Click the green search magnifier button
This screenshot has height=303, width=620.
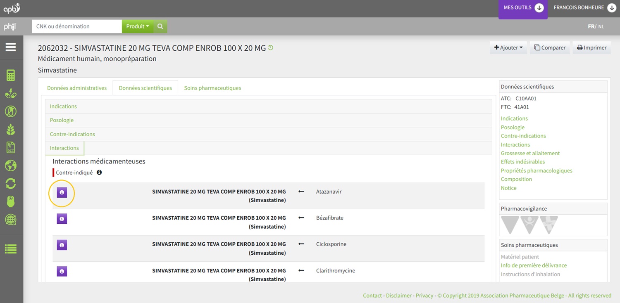click(x=160, y=26)
